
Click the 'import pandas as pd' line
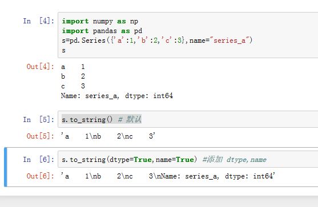(102, 31)
